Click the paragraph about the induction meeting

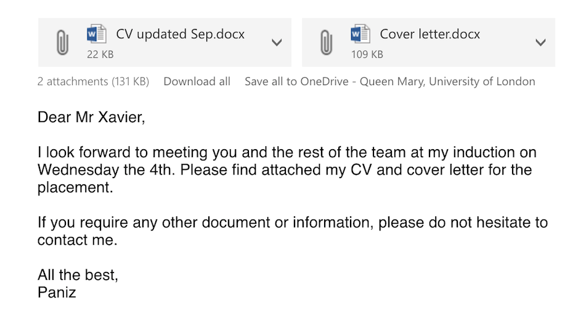coord(287,170)
